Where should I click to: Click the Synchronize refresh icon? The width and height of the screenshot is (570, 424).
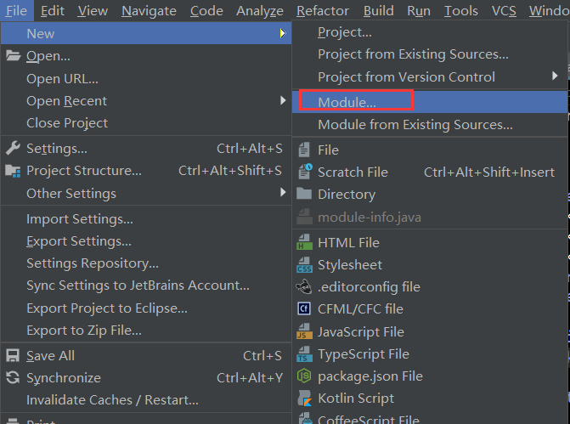pyautogui.click(x=13, y=378)
